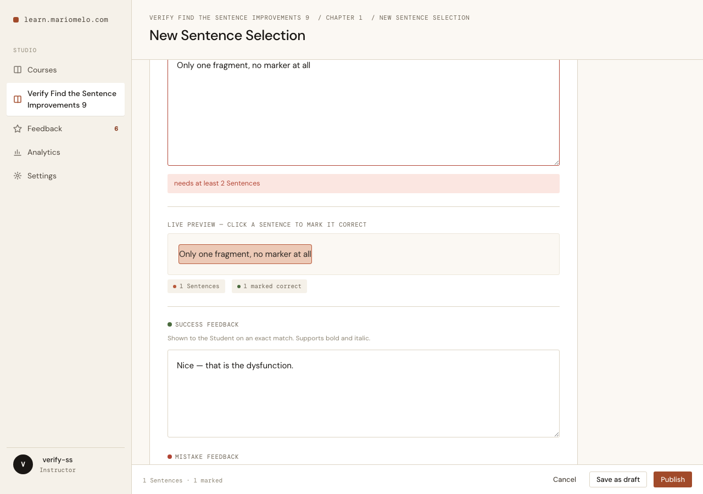Click the Analytics bar chart icon
The width and height of the screenshot is (703, 494).
18,152
